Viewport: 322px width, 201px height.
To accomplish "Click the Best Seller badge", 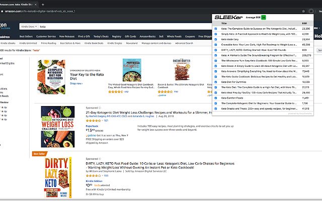I will coord(39,154).
